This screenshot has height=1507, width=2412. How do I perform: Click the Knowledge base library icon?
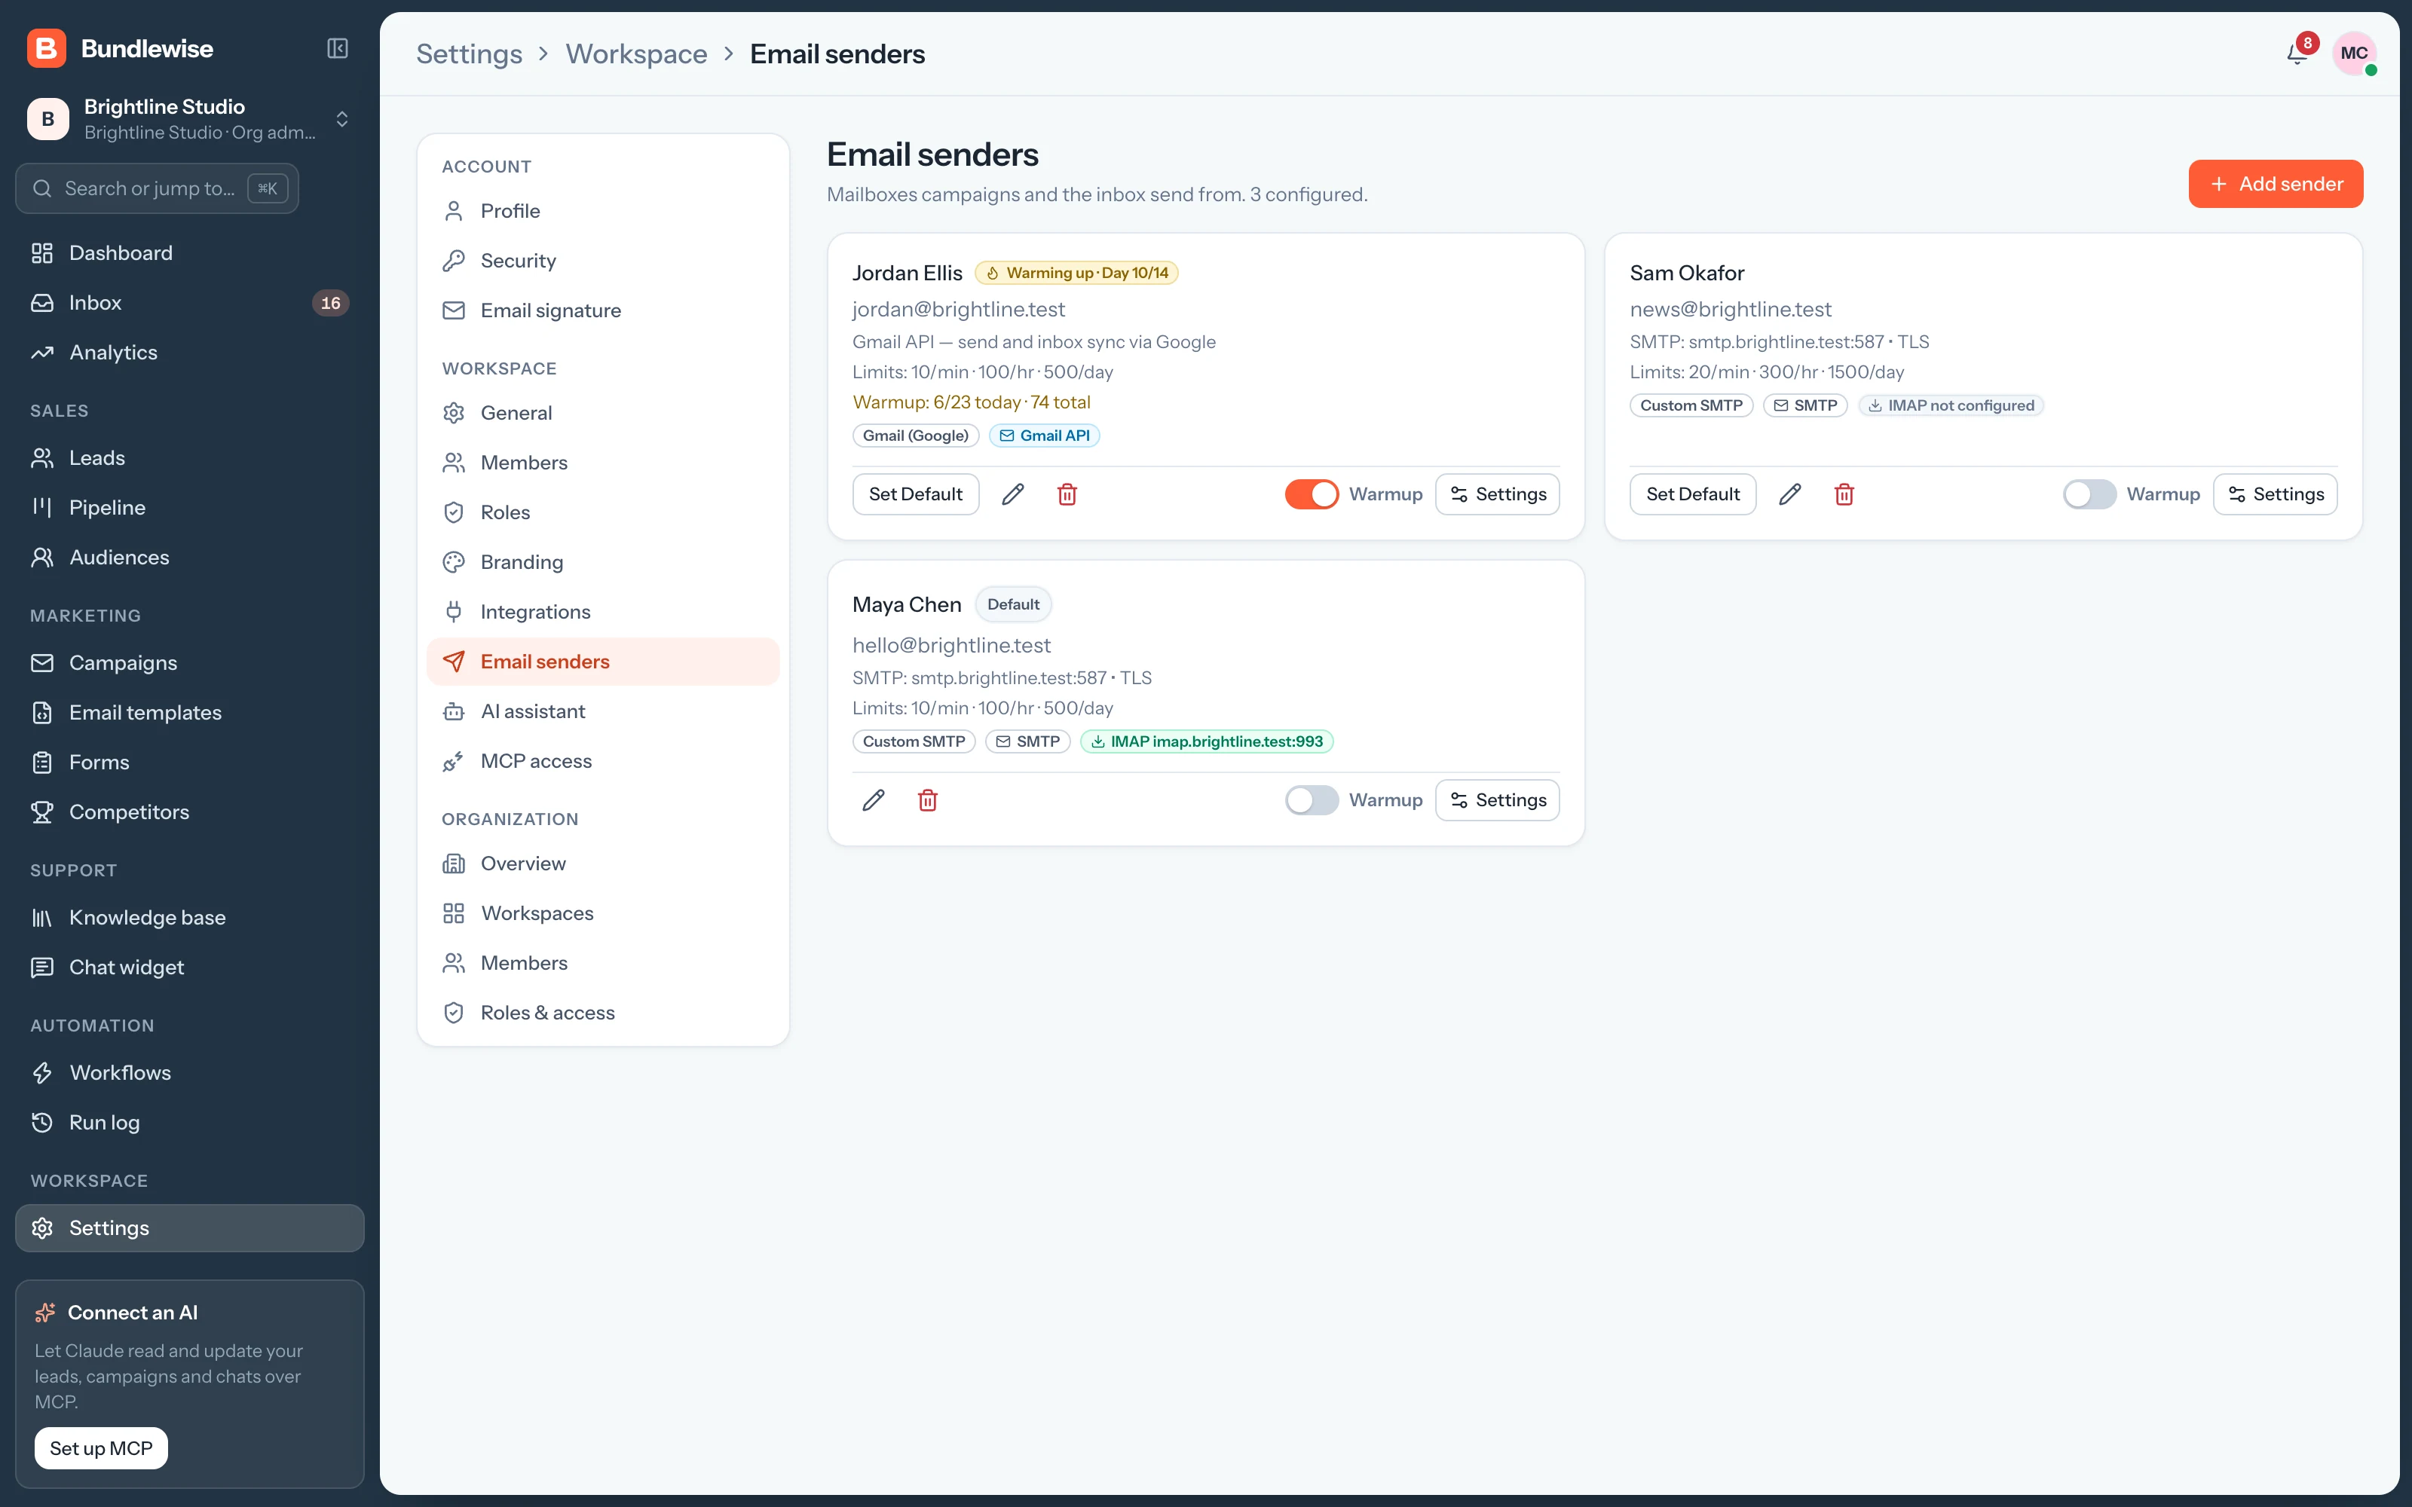[42, 918]
